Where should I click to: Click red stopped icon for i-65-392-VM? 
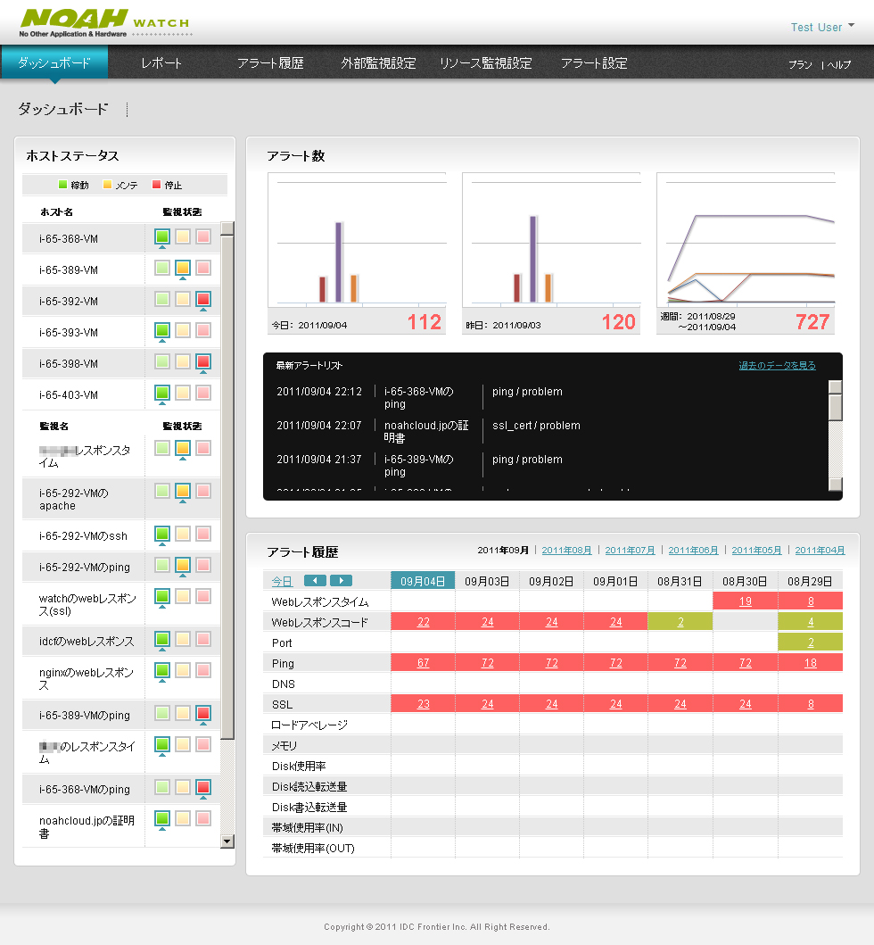point(203,299)
